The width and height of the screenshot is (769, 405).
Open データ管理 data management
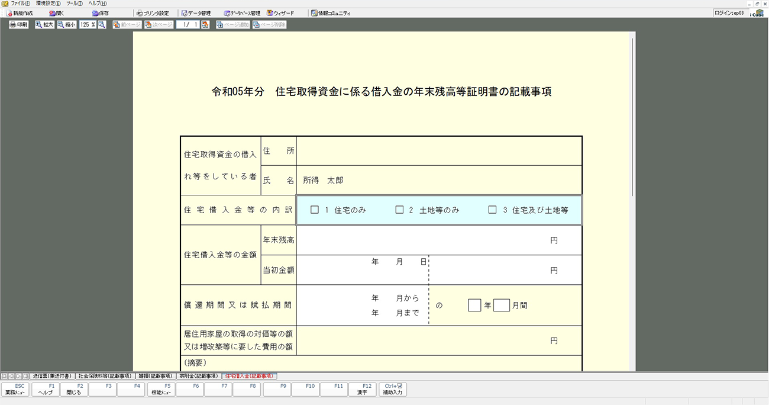point(196,13)
